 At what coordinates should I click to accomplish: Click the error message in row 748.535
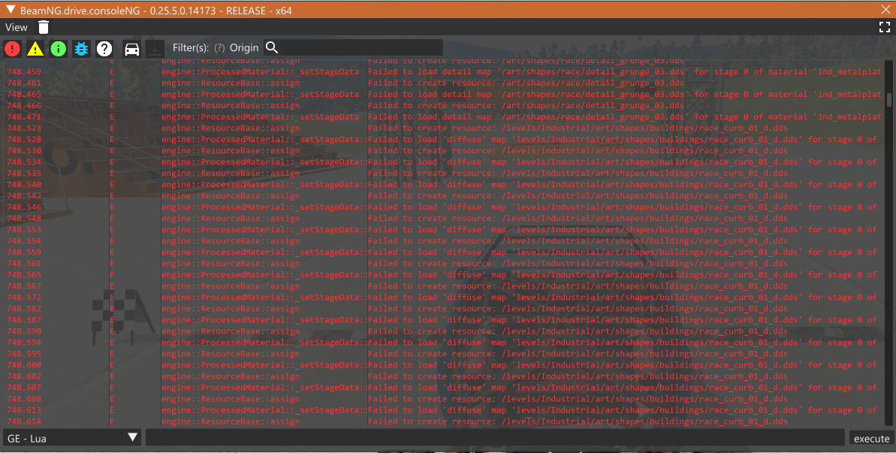pos(578,173)
